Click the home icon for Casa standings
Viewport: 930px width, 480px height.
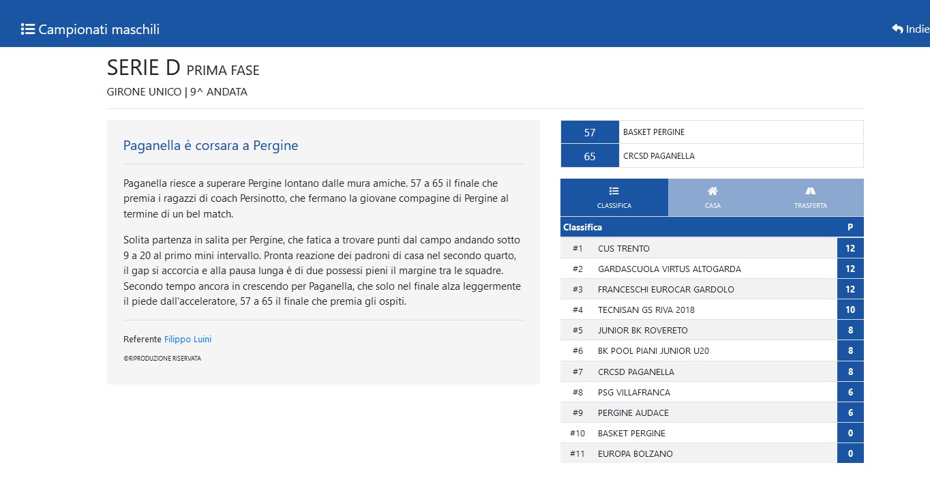click(x=712, y=191)
